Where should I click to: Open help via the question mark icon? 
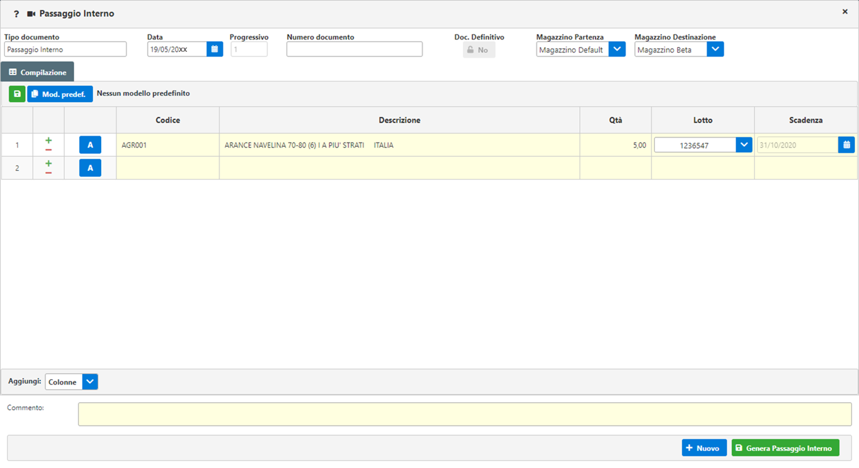click(16, 14)
